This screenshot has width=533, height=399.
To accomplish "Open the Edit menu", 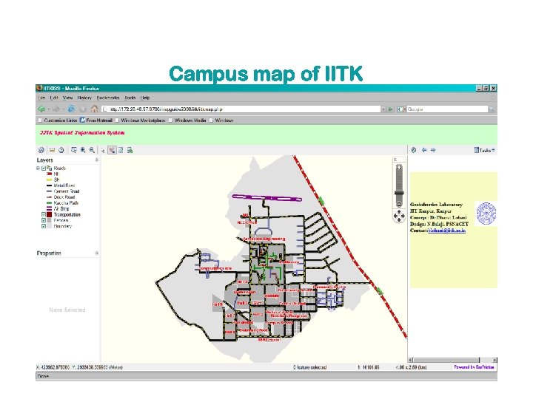I will (x=54, y=98).
